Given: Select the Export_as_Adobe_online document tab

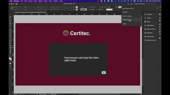Looking at the screenshot, I should coord(30,12).
